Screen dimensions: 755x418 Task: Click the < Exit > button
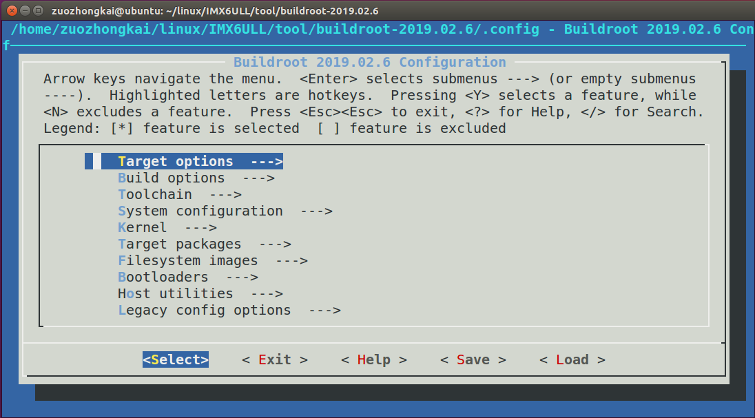(275, 359)
